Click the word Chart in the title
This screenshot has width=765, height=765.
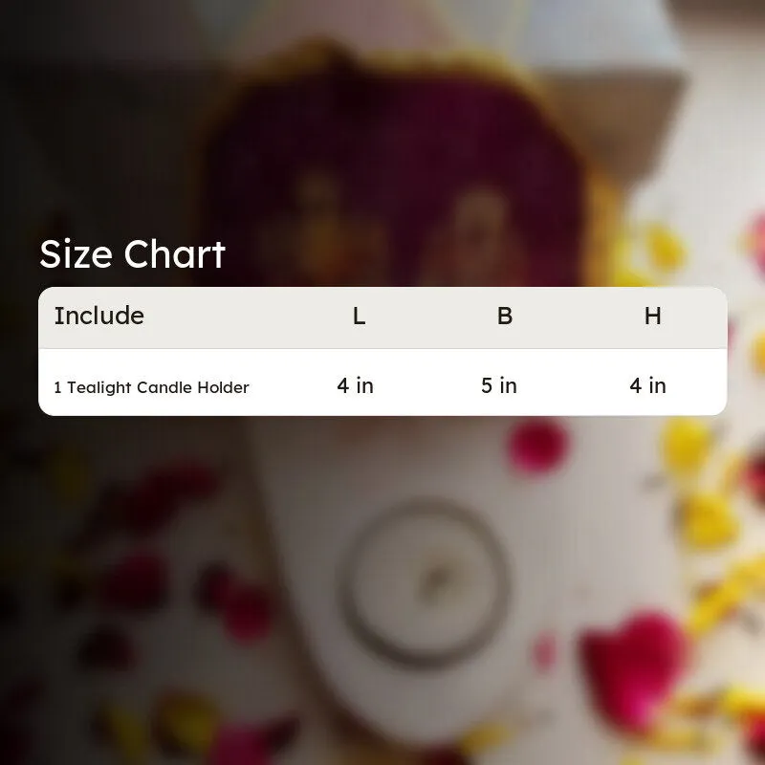[175, 254]
